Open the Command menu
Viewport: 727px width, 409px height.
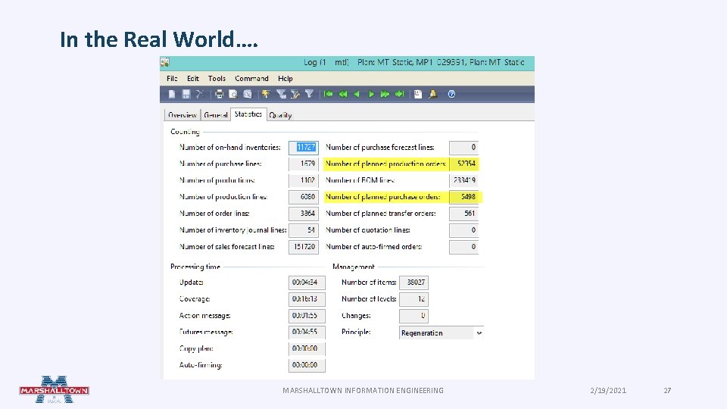tap(251, 78)
